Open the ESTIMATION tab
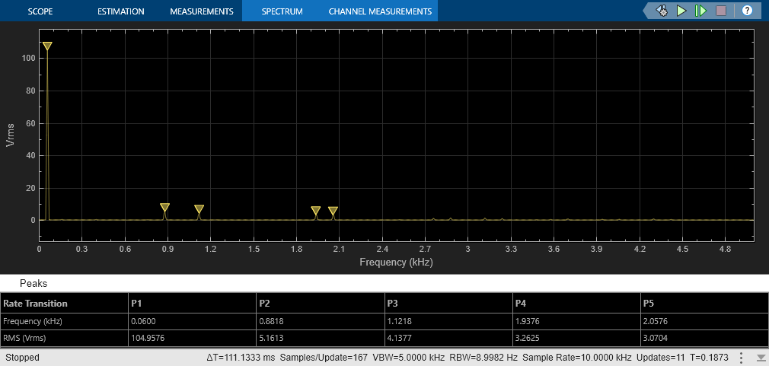This screenshot has height=366, width=769. click(121, 11)
